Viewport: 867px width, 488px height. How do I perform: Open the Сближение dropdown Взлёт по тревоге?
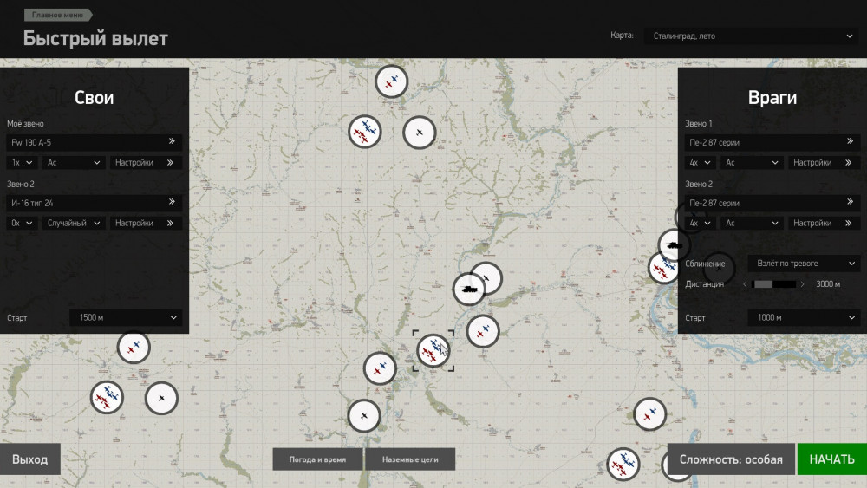pyautogui.click(x=805, y=264)
